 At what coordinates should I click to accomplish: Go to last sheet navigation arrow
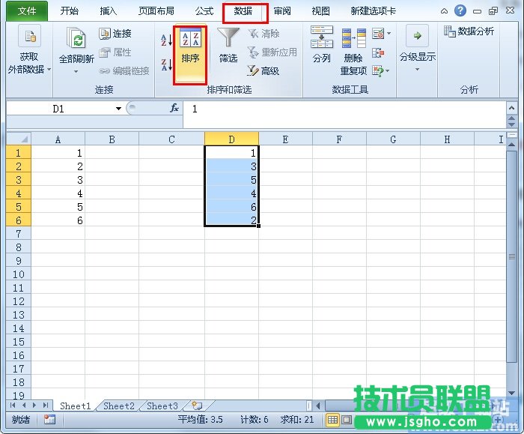pos(46,406)
